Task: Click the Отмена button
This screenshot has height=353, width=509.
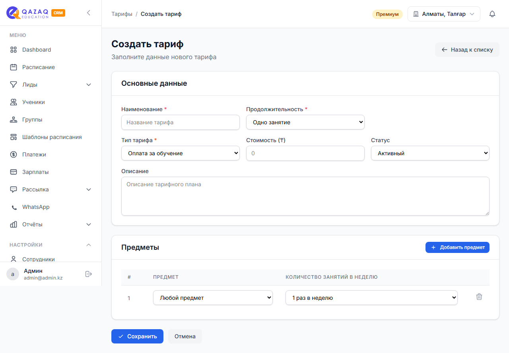Action: click(x=185, y=336)
